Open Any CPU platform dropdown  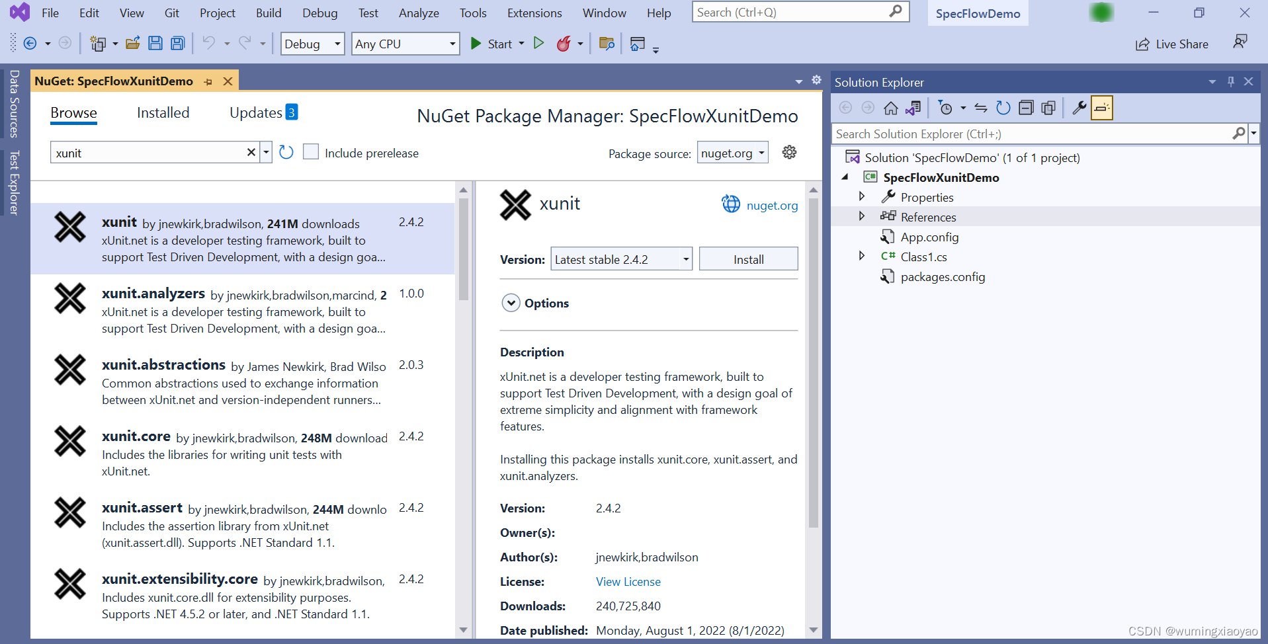[x=405, y=44]
